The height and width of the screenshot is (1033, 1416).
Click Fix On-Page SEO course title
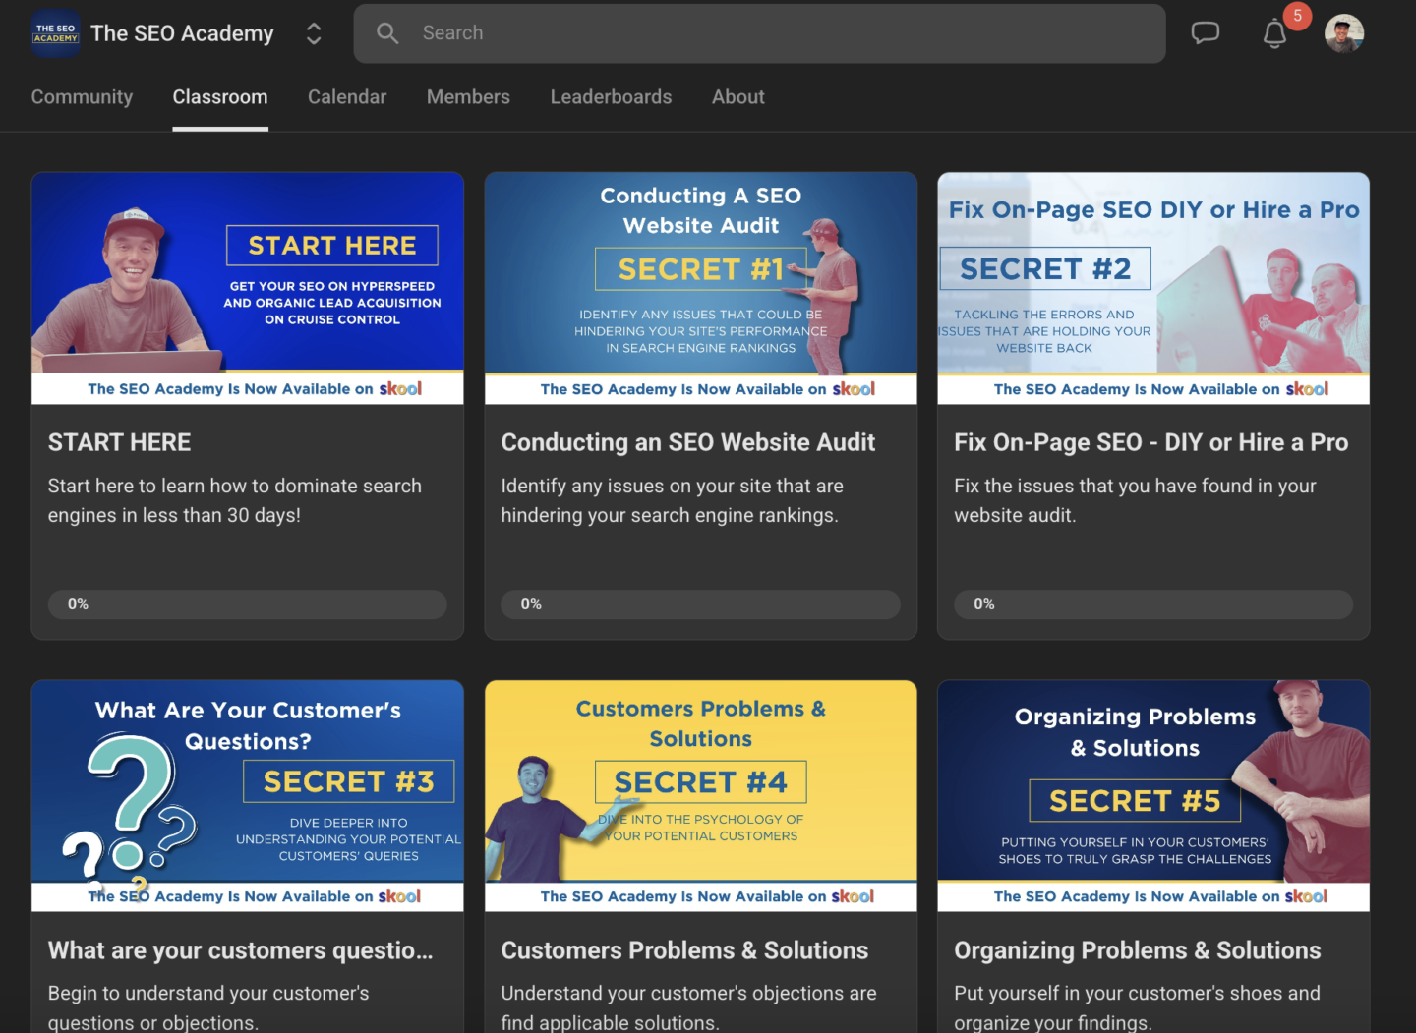click(x=1151, y=442)
